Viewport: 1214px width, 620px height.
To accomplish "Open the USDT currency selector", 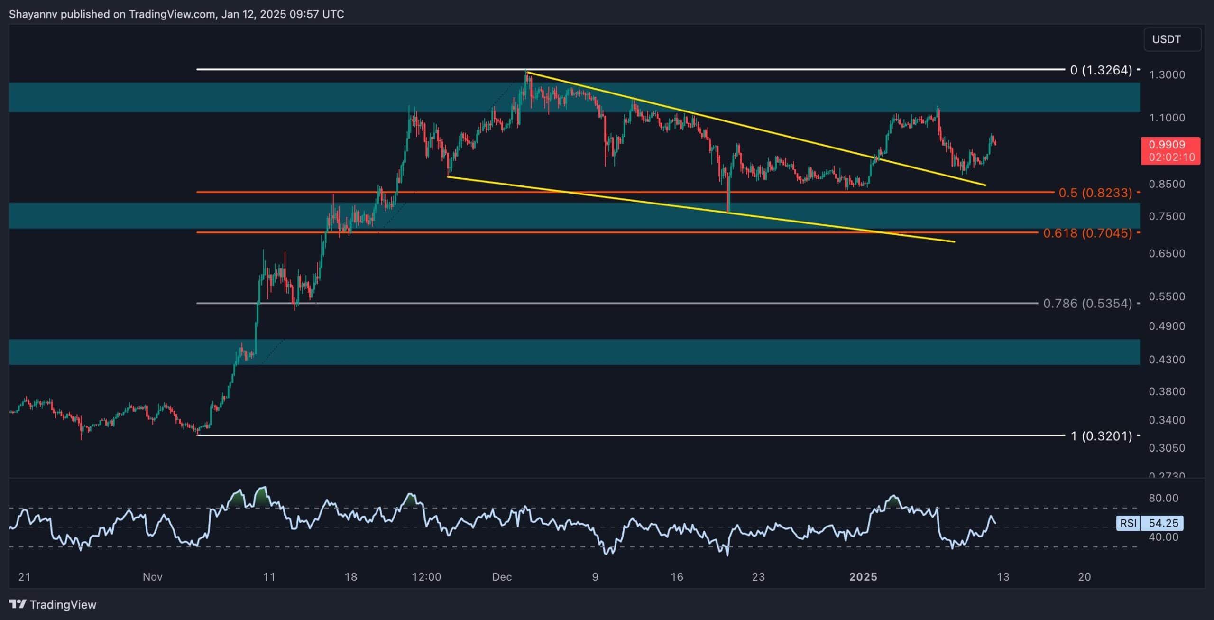I will click(x=1172, y=39).
